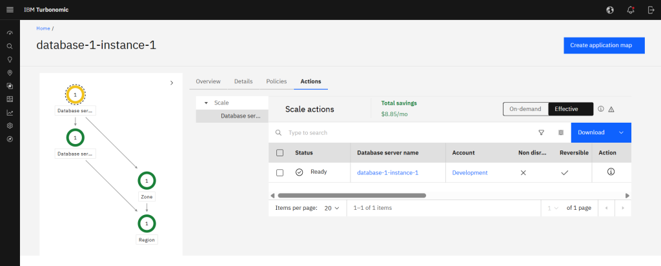661x266 pixels.
Task: Open the compass sidebar icon
Action: point(10,139)
